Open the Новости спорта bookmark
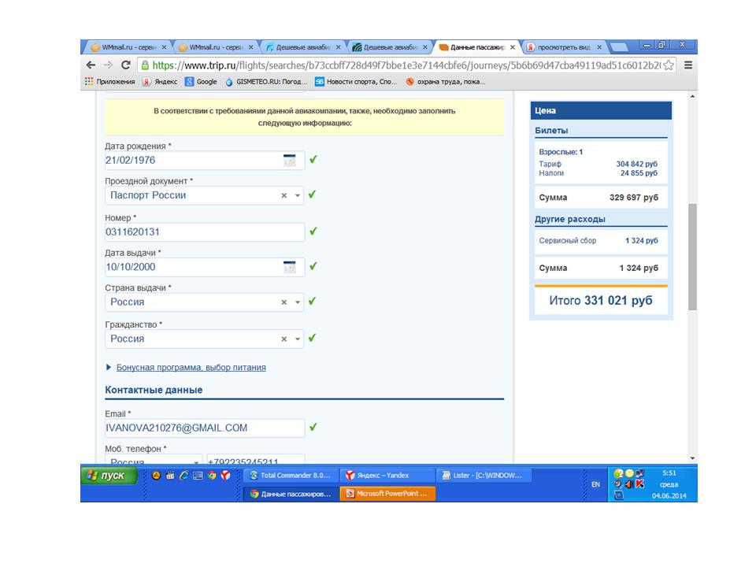This screenshot has width=756, height=567. 356,81
